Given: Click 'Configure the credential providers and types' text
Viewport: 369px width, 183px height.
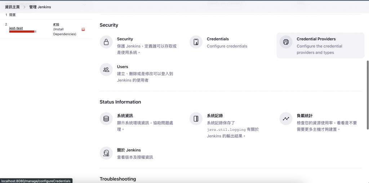Looking at the screenshot, I should [x=319, y=49].
